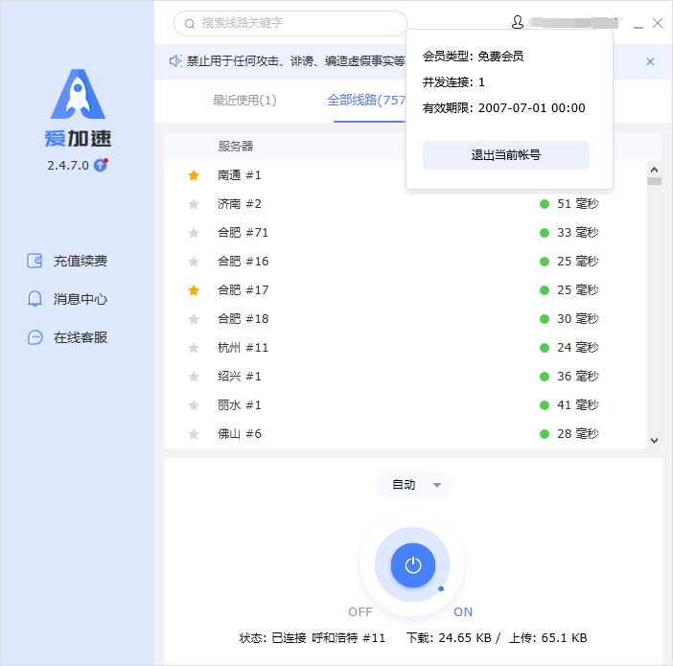Click 退出当前帐号 logout button

506,154
